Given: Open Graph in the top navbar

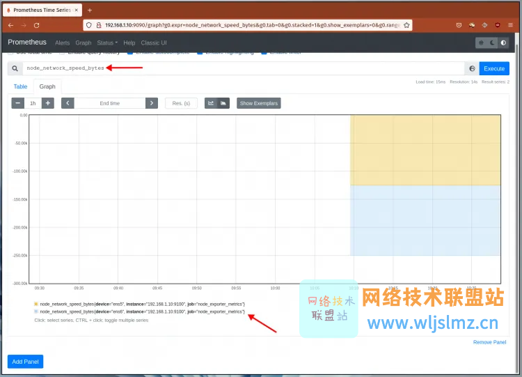Looking at the screenshot, I should point(84,43).
